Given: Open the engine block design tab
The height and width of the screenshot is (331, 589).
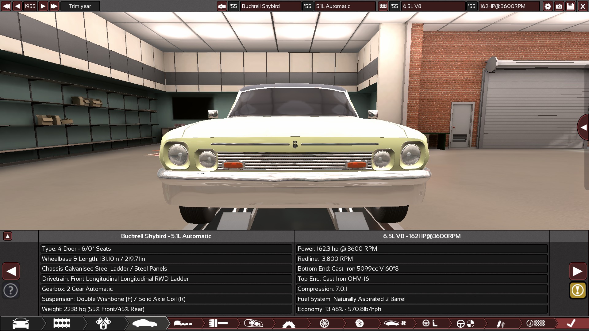Looking at the screenshot, I should 62,323.
